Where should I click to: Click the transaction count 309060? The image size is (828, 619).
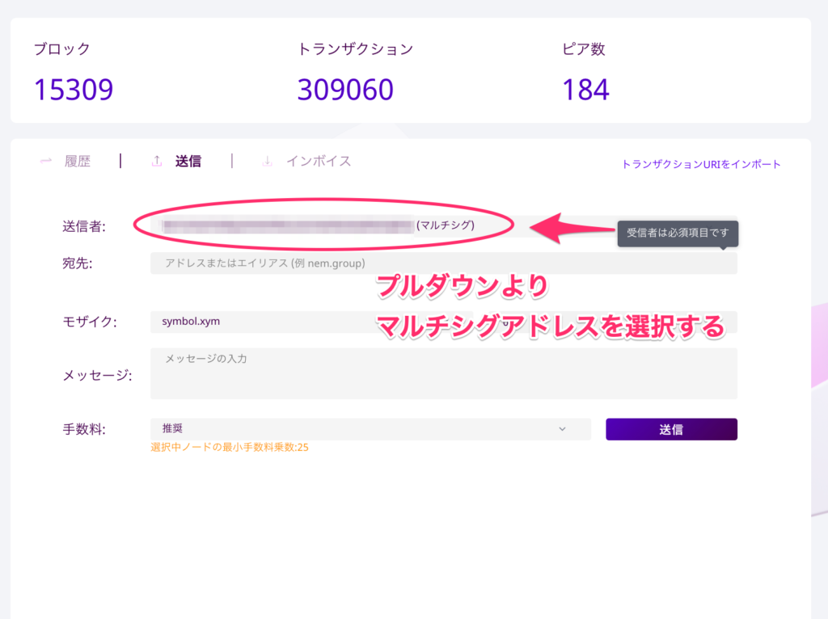(x=345, y=90)
